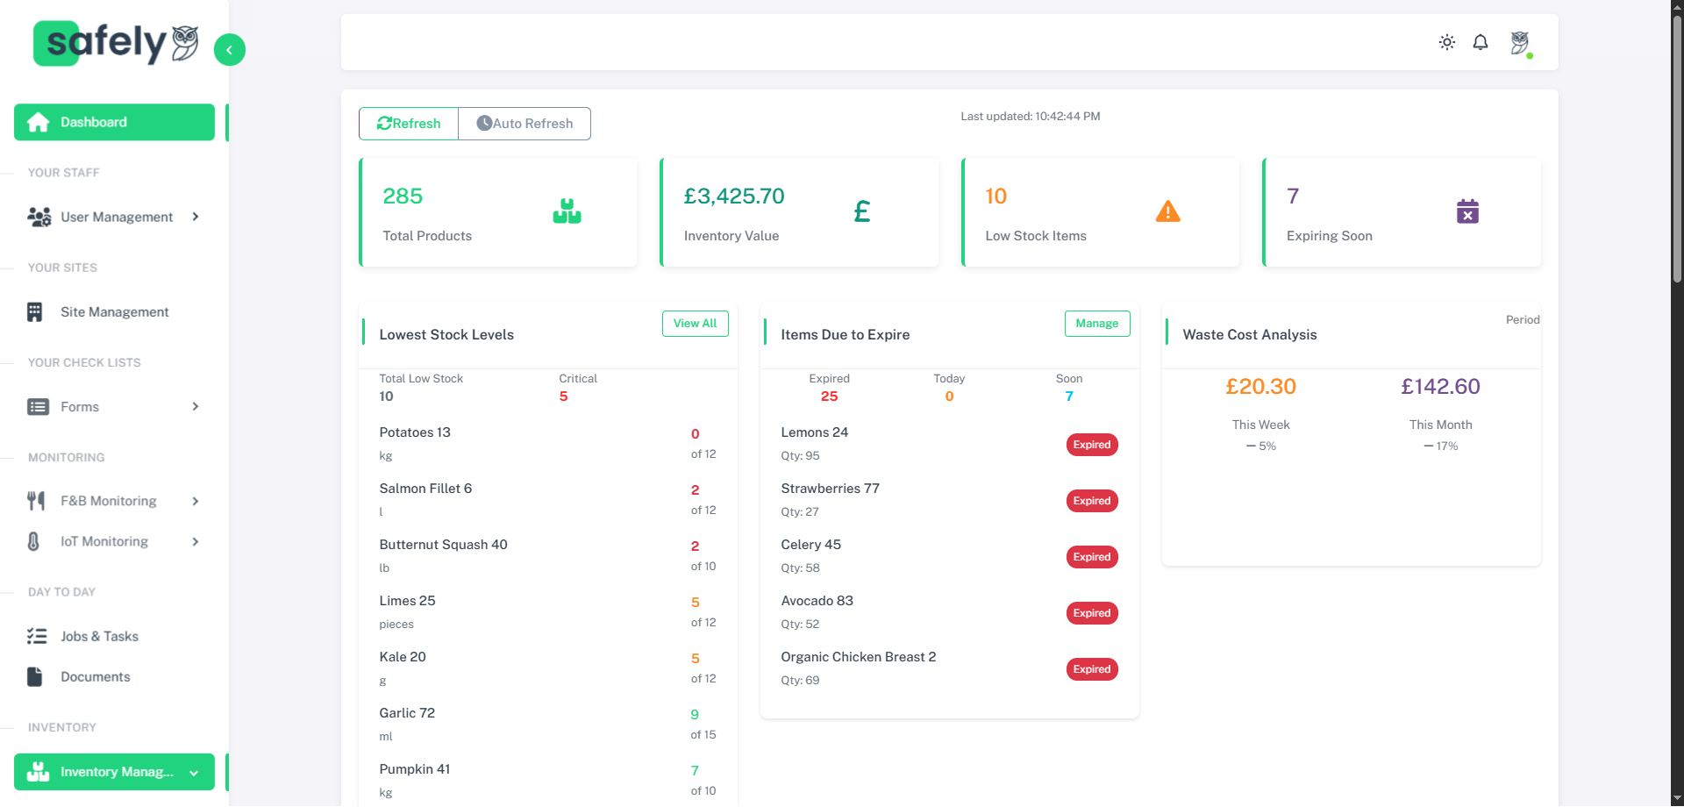Click the Expiring Soon calendar icon
This screenshot has width=1684, height=807.
click(1467, 211)
